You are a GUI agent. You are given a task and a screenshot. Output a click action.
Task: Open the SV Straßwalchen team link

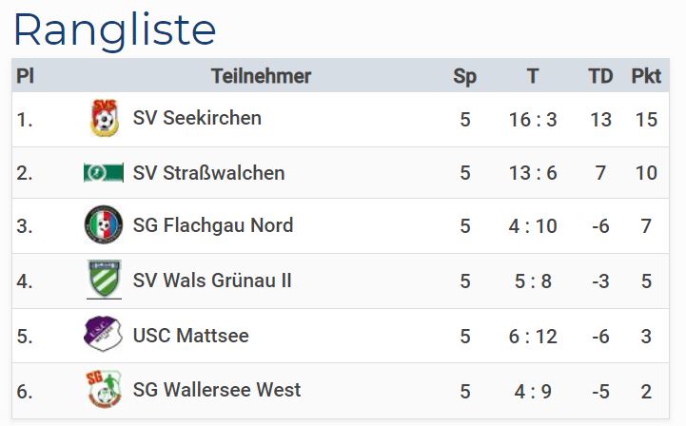(208, 173)
